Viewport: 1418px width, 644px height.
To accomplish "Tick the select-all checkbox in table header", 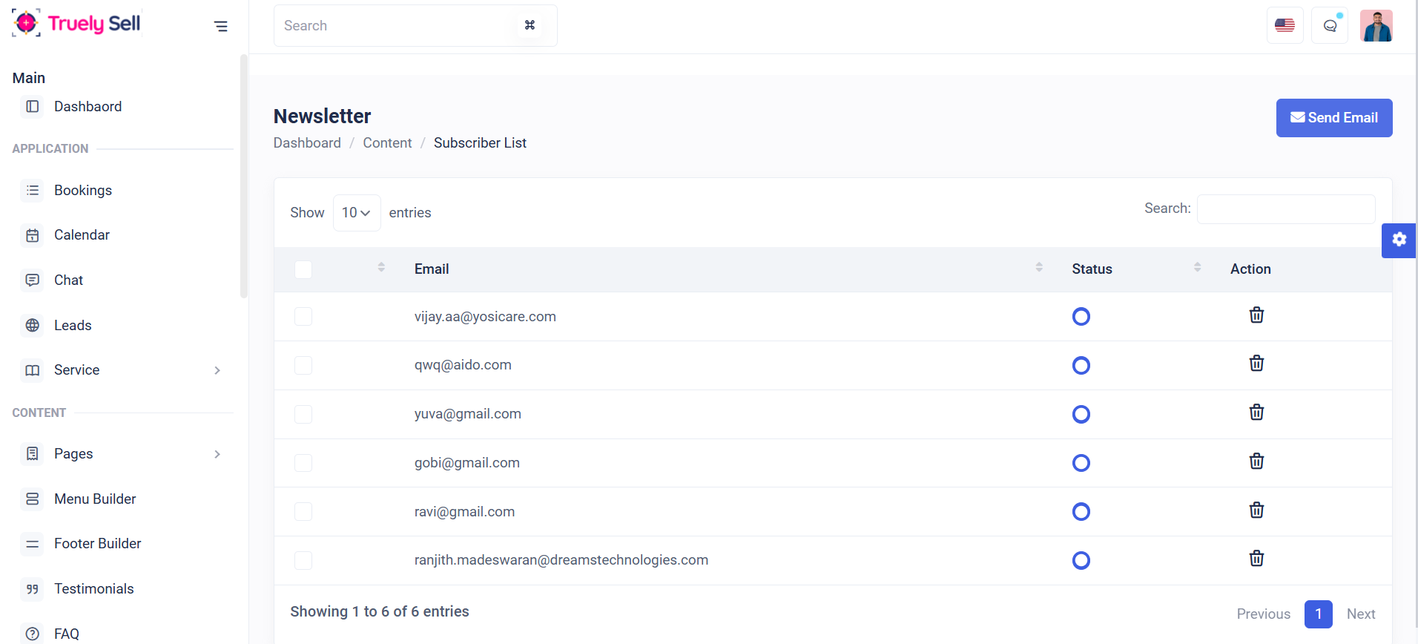I will tap(303, 269).
